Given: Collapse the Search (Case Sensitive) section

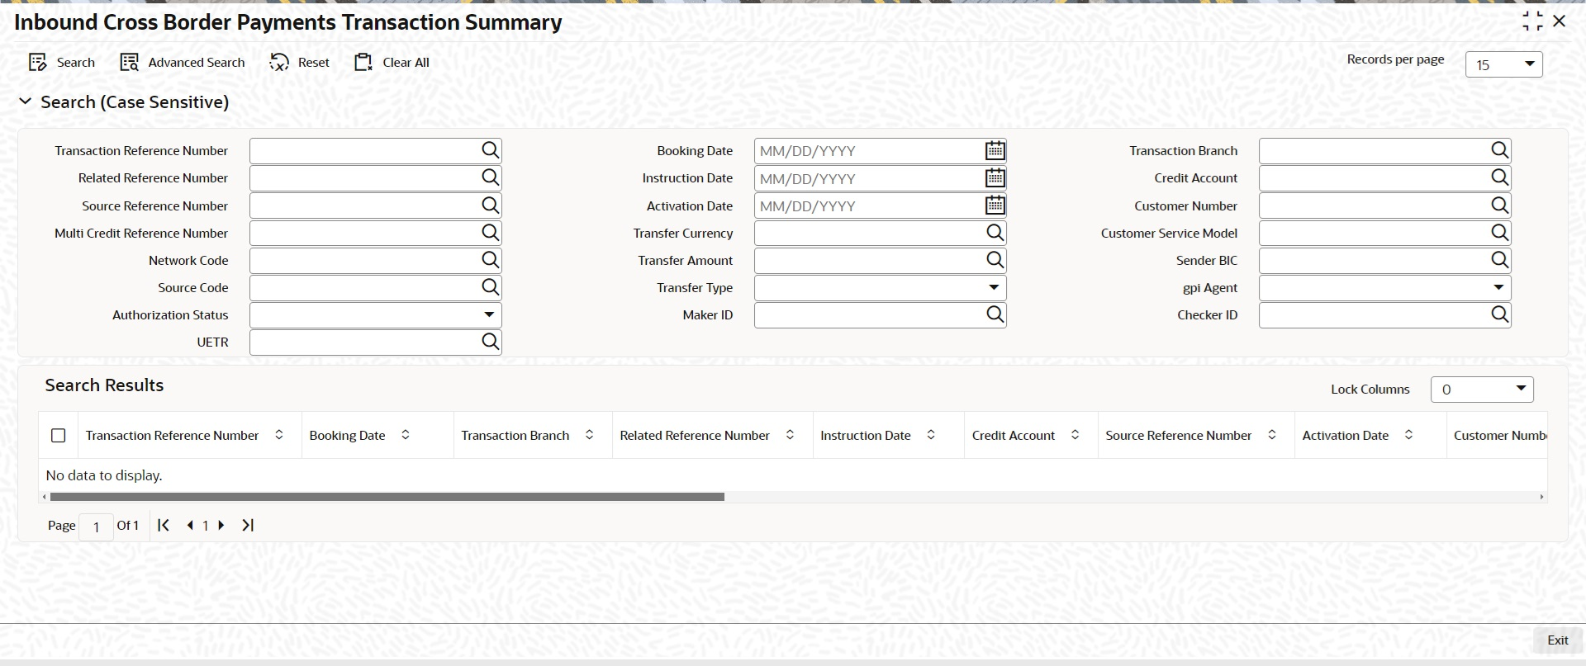Looking at the screenshot, I should coord(26,102).
